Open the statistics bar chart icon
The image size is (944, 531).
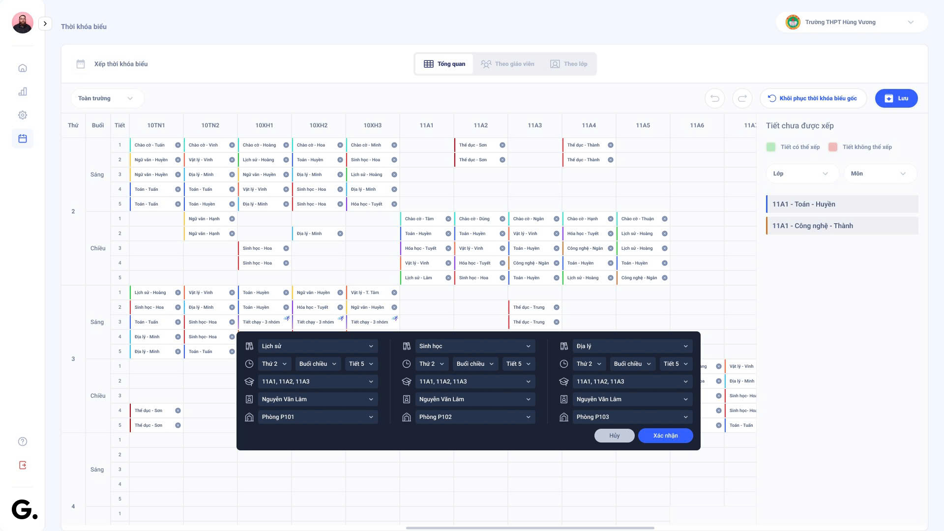tap(23, 92)
